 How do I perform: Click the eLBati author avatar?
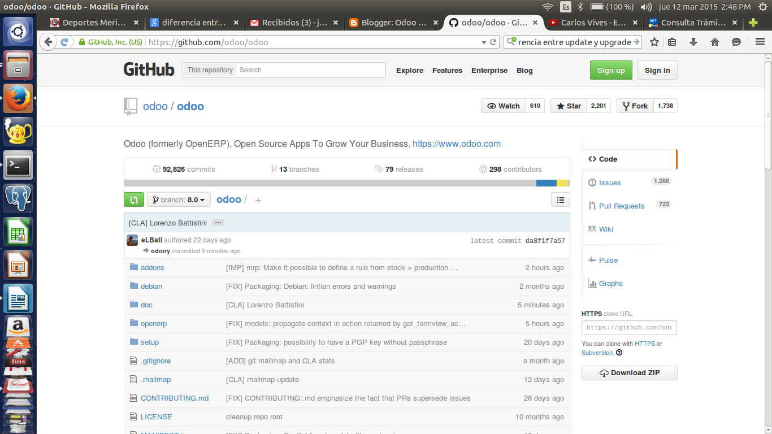[132, 240]
